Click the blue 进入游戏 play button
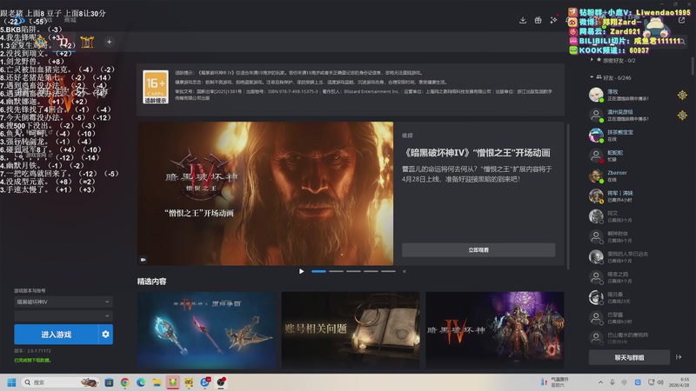Screen dimensions: 696x391 (56, 335)
